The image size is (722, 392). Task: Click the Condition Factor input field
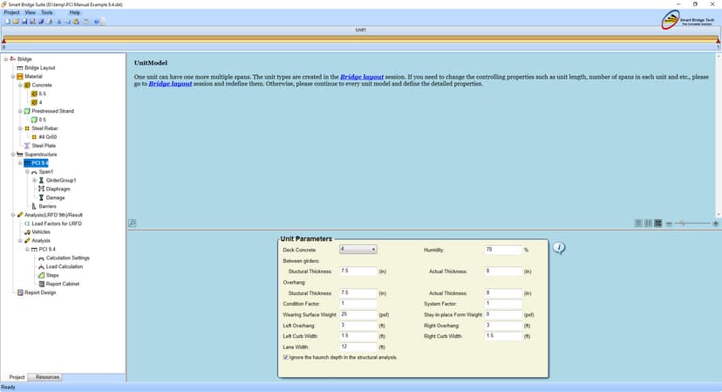358,304
